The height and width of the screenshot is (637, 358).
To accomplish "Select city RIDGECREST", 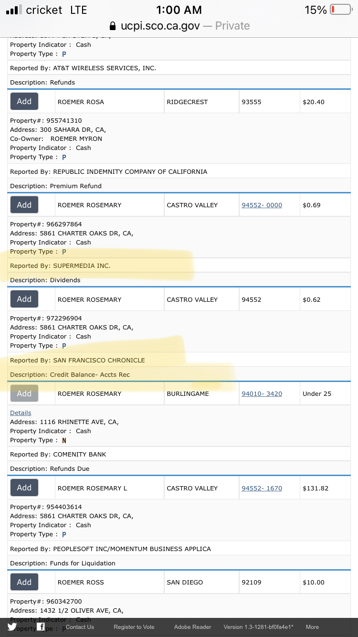I will click(187, 102).
